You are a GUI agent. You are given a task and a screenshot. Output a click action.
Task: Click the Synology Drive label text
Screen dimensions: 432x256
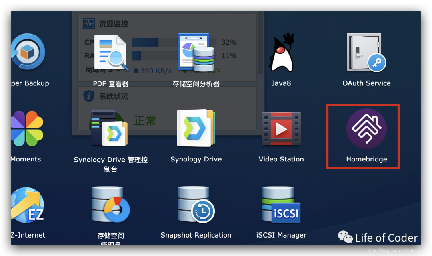coord(196,160)
